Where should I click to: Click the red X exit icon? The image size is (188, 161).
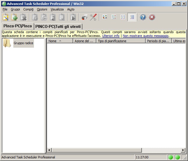click(x=152, y=17)
